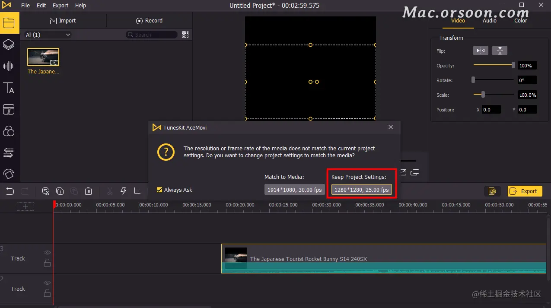Click the Undo arrow in timeline toolbar

10,191
